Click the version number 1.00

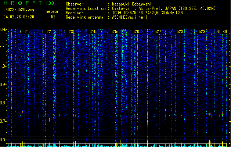coord(50,3)
